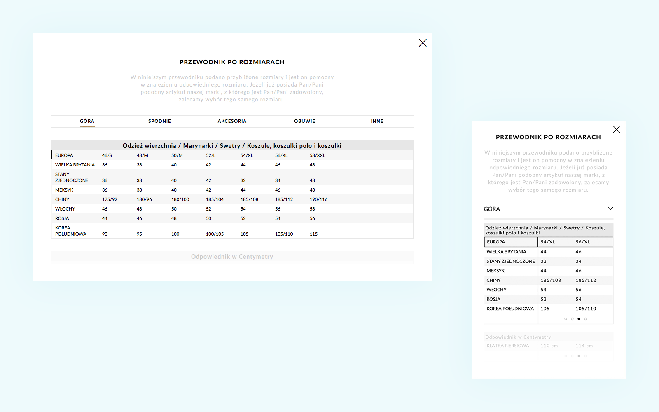Screen dimensions: 659x412
Task: Click the 50/M size in Europa row
Action: 177,155
